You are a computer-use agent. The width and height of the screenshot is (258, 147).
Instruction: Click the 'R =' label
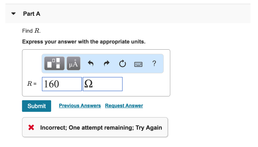coord(32,84)
